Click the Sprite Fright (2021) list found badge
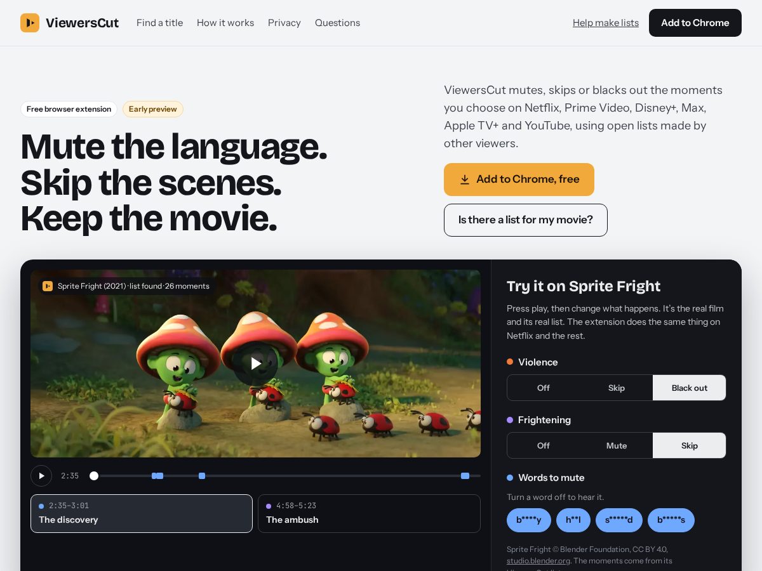Screen dimensions: 762x571 pyautogui.click(x=126, y=286)
